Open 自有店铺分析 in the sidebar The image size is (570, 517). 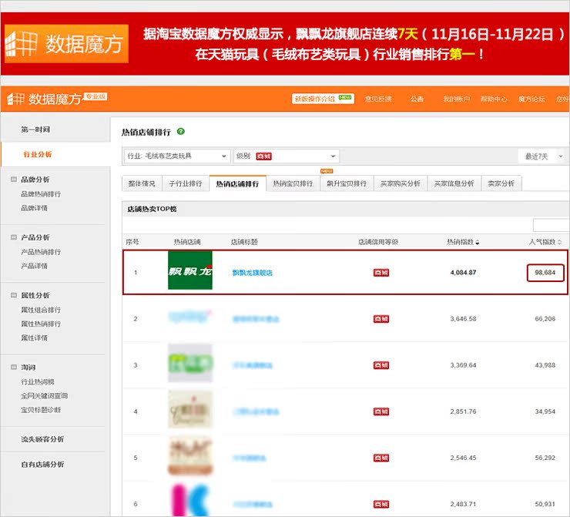(x=42, y=465)
